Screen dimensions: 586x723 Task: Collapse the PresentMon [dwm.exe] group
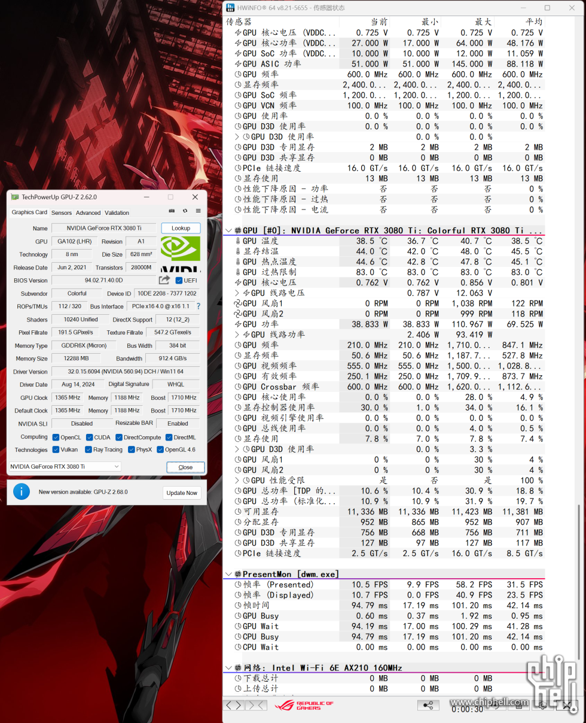click(228, 575)
